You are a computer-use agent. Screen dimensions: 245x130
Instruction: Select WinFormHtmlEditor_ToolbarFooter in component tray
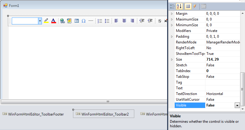(33, 114)
